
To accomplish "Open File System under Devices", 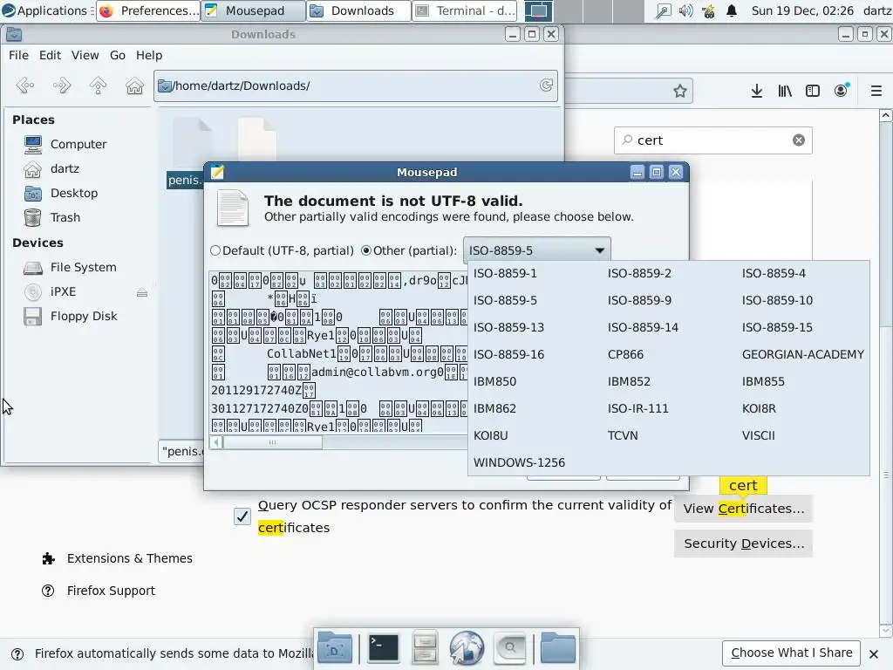I will click(x=83, y=267).
